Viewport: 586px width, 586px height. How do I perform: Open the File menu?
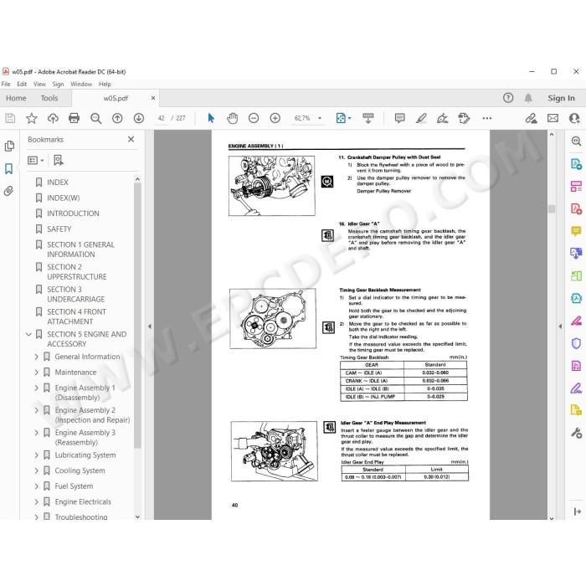pos(6,84)
